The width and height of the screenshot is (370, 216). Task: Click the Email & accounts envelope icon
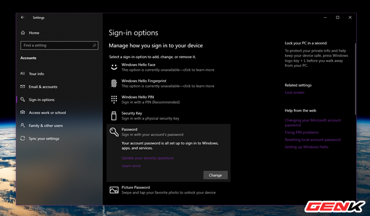pyautogui.click(x=23, y=86)
